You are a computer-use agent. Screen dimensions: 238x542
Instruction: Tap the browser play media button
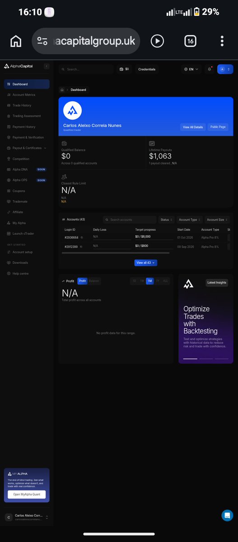point(157,41)
